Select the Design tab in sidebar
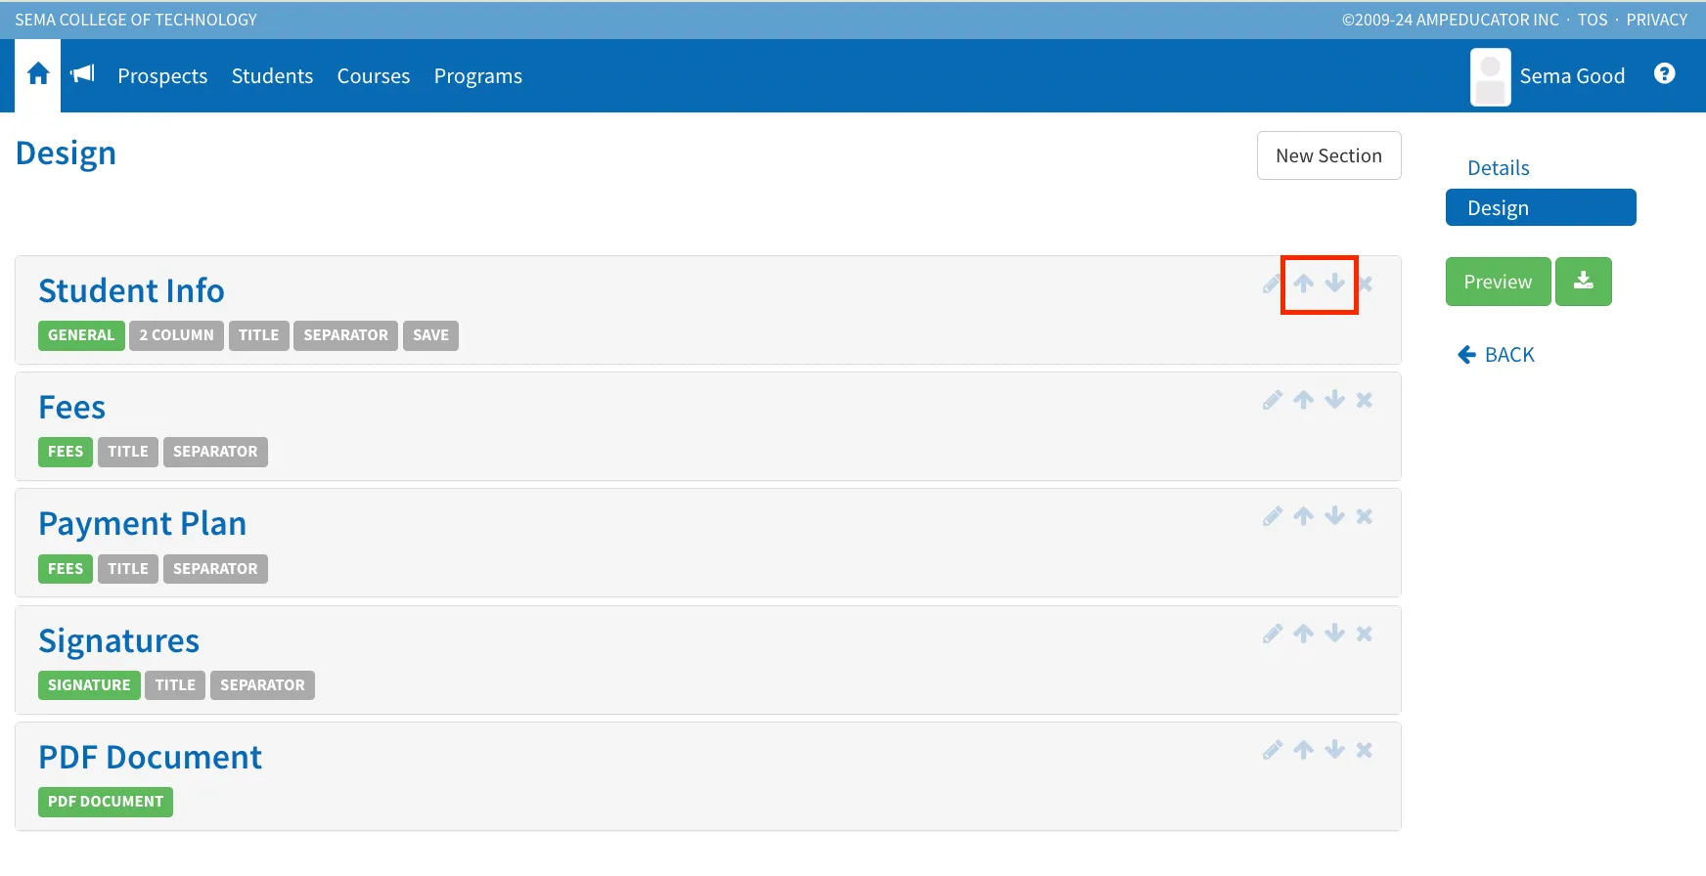This screenshot has height=876, width=1706. coord(1541,207)
